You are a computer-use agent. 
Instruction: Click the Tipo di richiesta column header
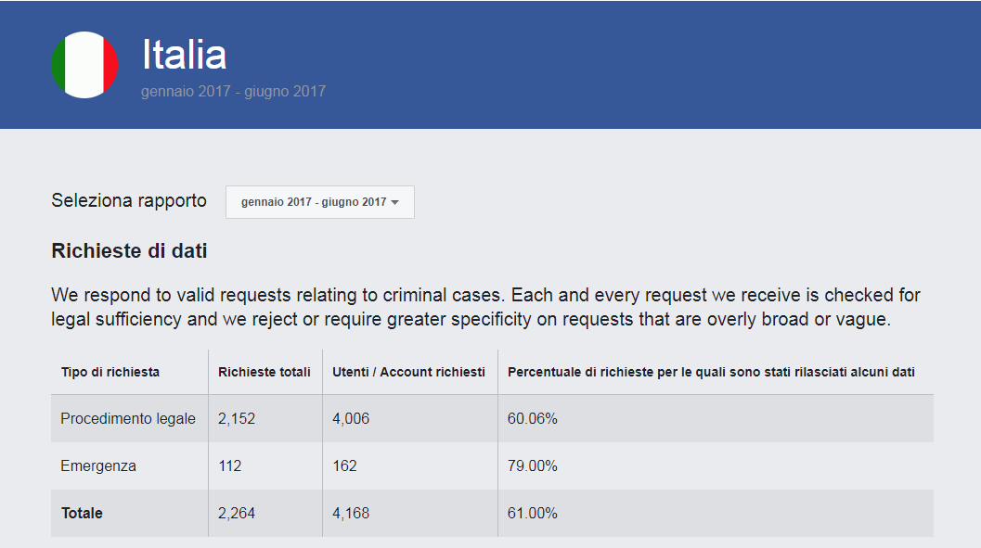(x=110, y=372)
